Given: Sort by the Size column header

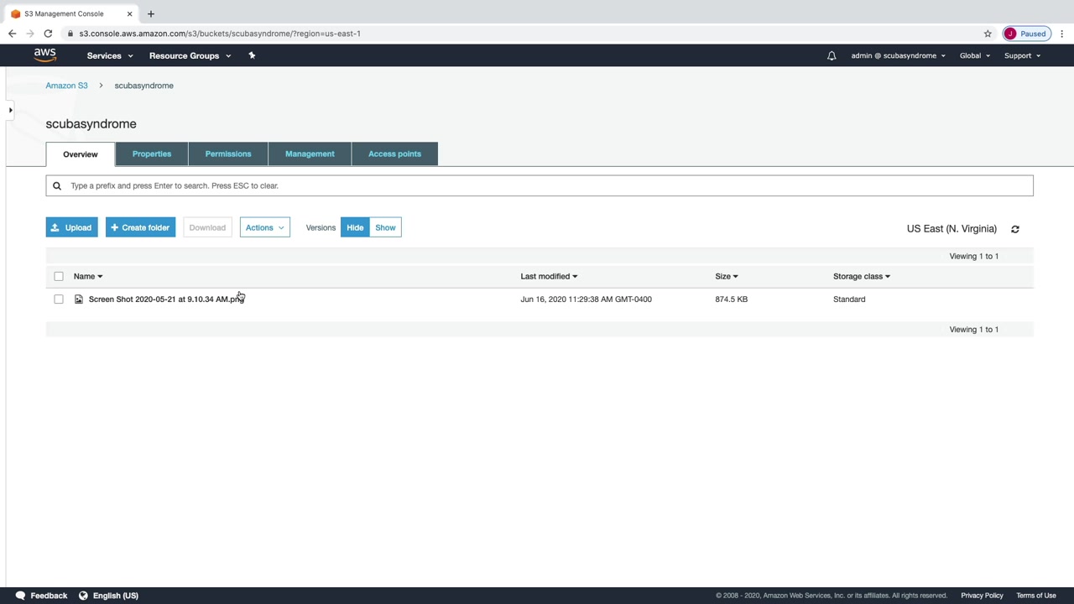Looking at the screenshot, I should 727,276.
